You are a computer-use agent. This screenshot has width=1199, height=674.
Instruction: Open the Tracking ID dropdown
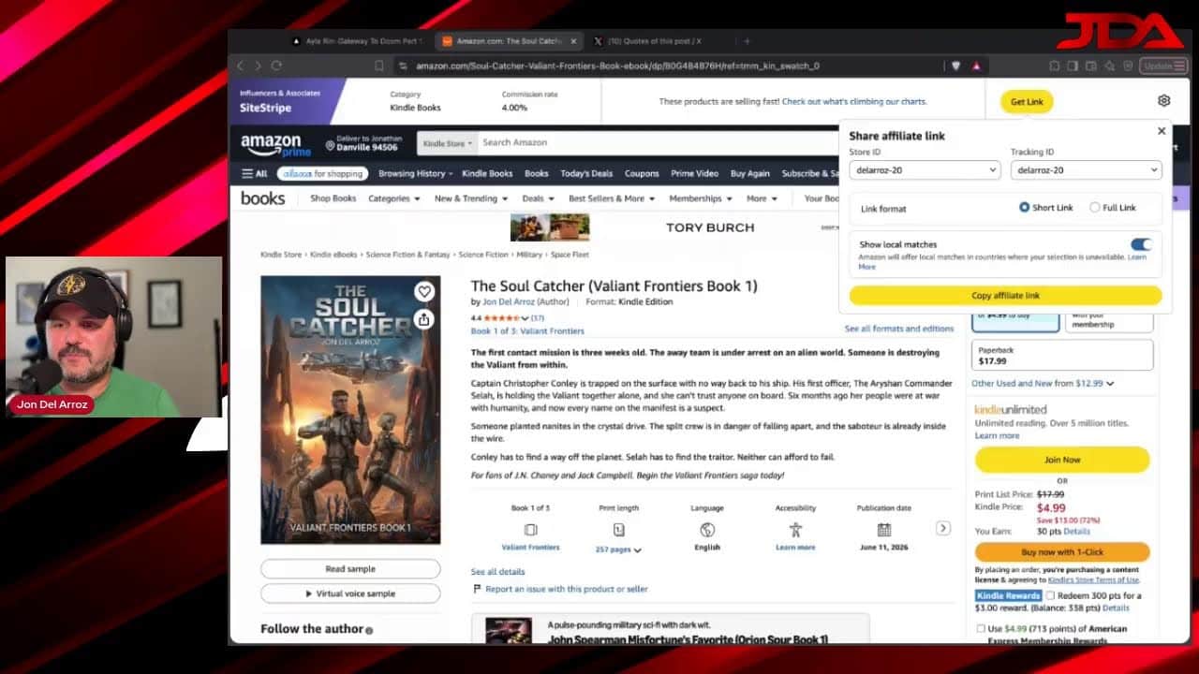click(1086, 170)
